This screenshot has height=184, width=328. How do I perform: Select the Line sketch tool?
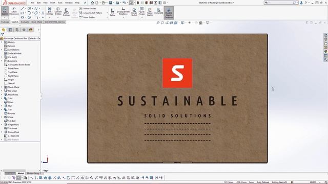tap(23, 9)
